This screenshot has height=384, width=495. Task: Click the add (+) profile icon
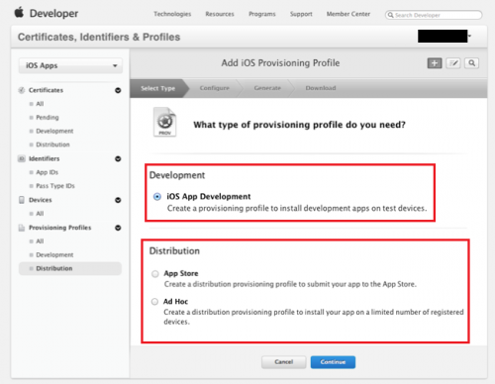(435, 63)
